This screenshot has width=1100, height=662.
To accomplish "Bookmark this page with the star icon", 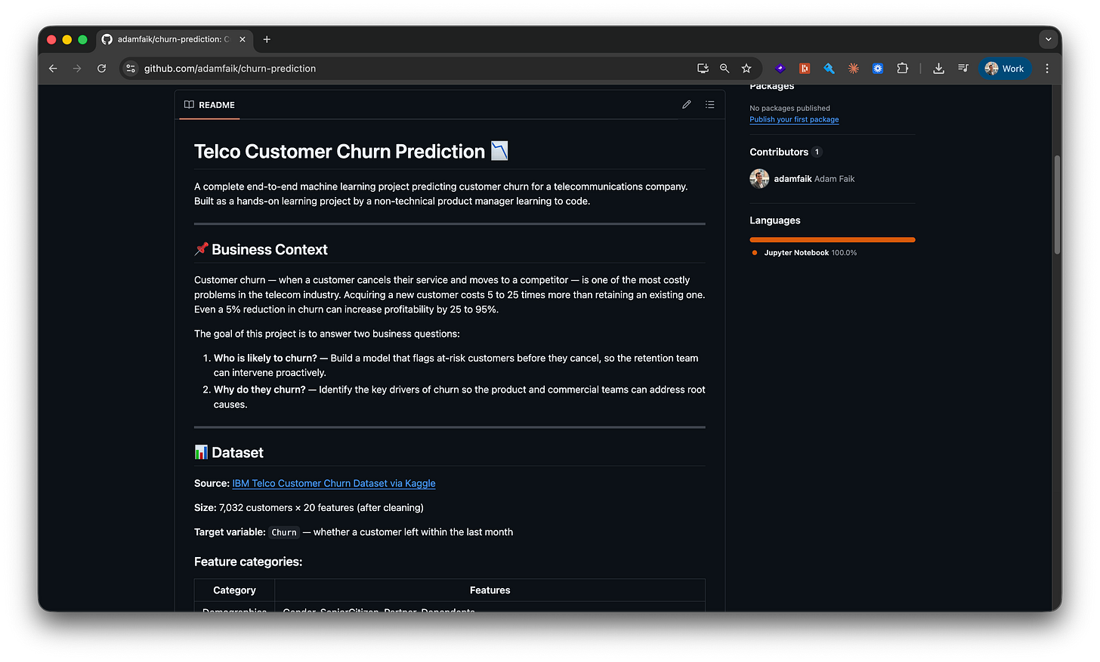I will tap(746, 68).
